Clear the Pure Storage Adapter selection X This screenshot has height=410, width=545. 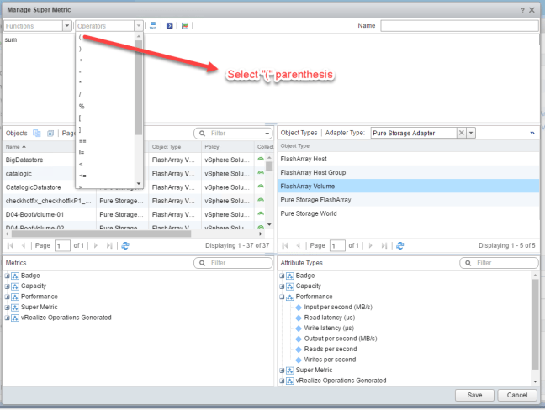tap(461, 133)
